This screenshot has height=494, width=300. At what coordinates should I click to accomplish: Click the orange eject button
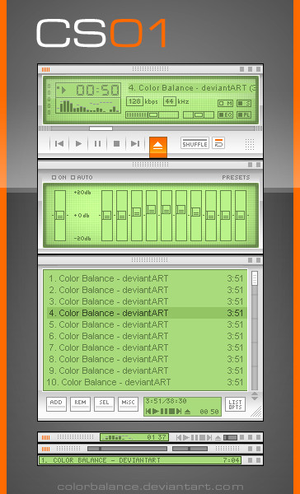point(158,146)
